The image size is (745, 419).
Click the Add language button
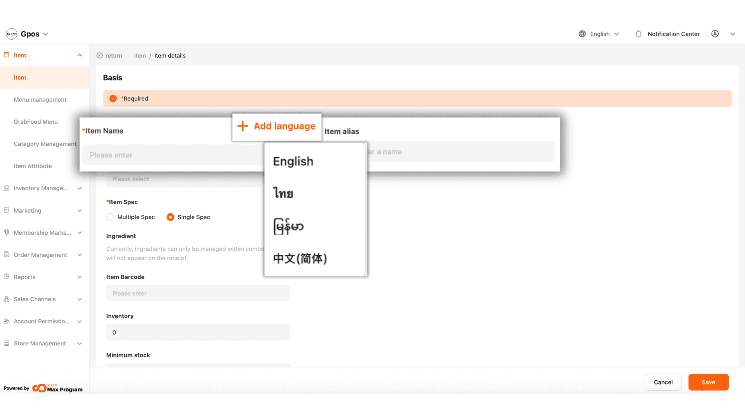[x=277, y=126]
